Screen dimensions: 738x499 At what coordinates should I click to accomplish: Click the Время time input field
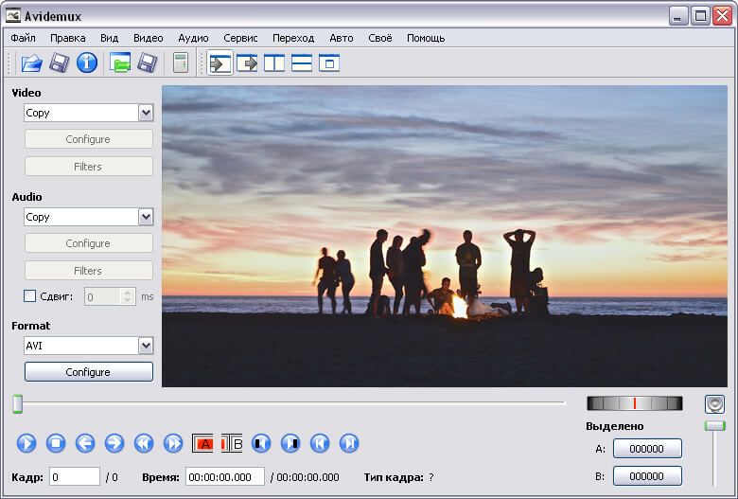(x=225, y=476)
